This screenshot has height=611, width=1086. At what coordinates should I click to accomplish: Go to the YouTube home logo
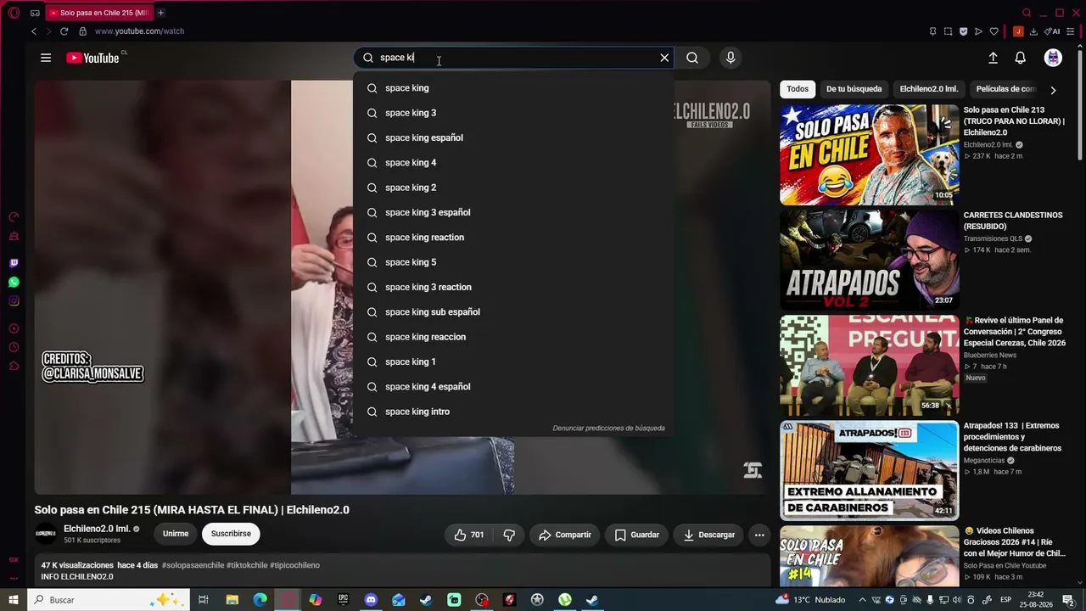92,58
